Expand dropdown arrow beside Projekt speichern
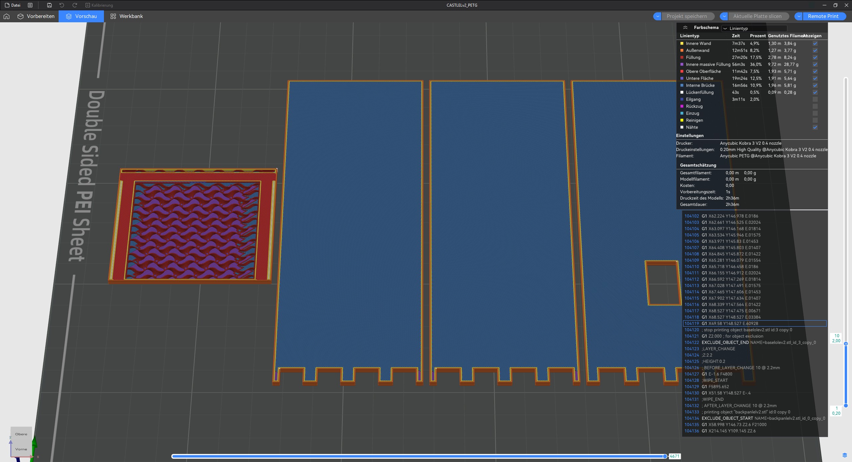 pyautogui.click(x=657, y=16)
